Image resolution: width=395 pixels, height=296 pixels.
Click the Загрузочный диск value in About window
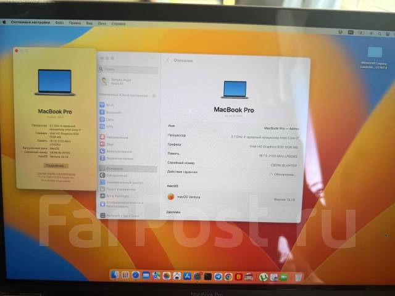(x=55, y=149)
